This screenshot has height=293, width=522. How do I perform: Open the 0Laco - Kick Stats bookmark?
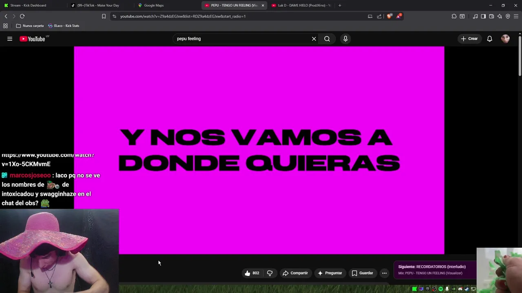click(64, 26)
